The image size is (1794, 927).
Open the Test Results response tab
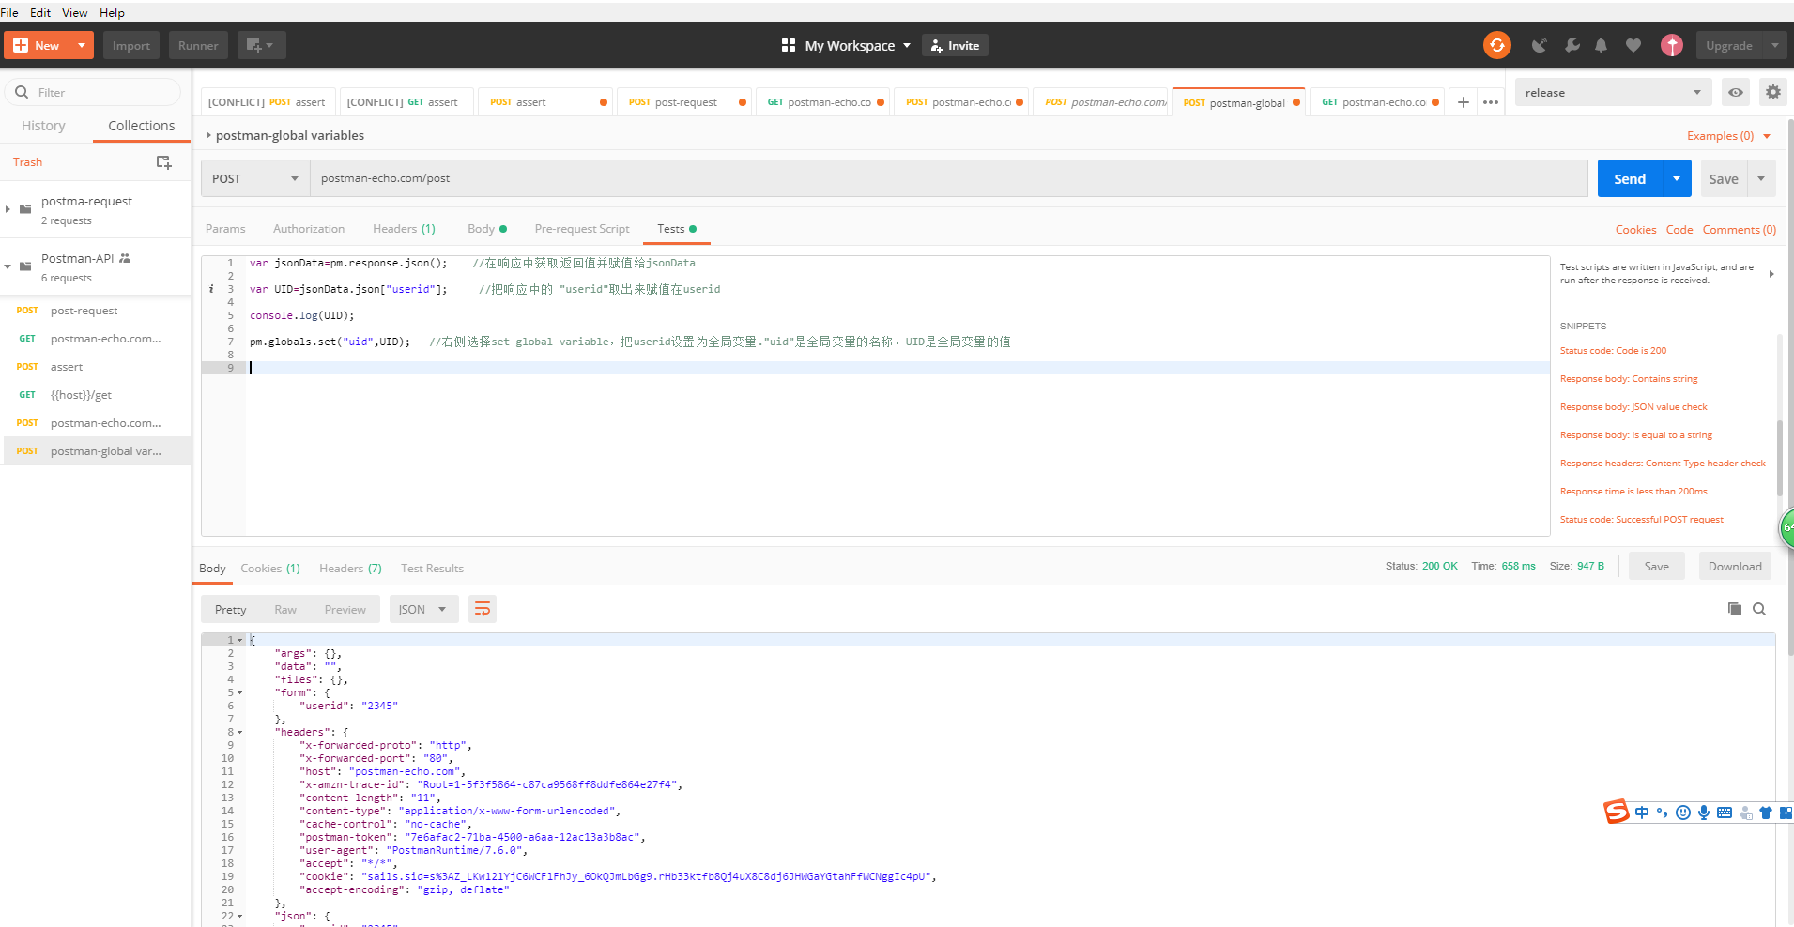pyautogui.click(x=432, y=569)
